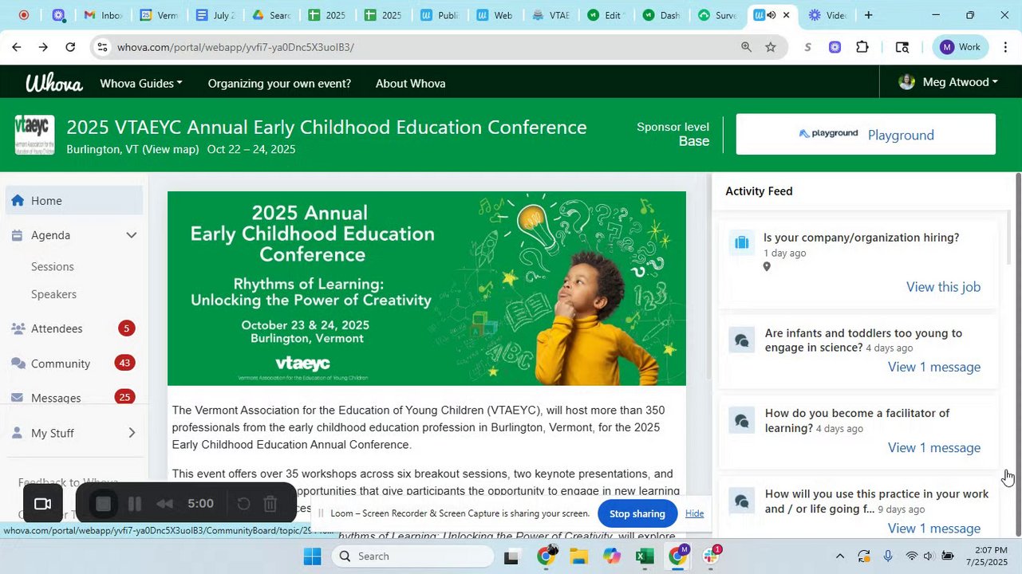Click the location pin icon under hiring post
Viewport: 1022px width, 574px height.
[x=767, y=267]
